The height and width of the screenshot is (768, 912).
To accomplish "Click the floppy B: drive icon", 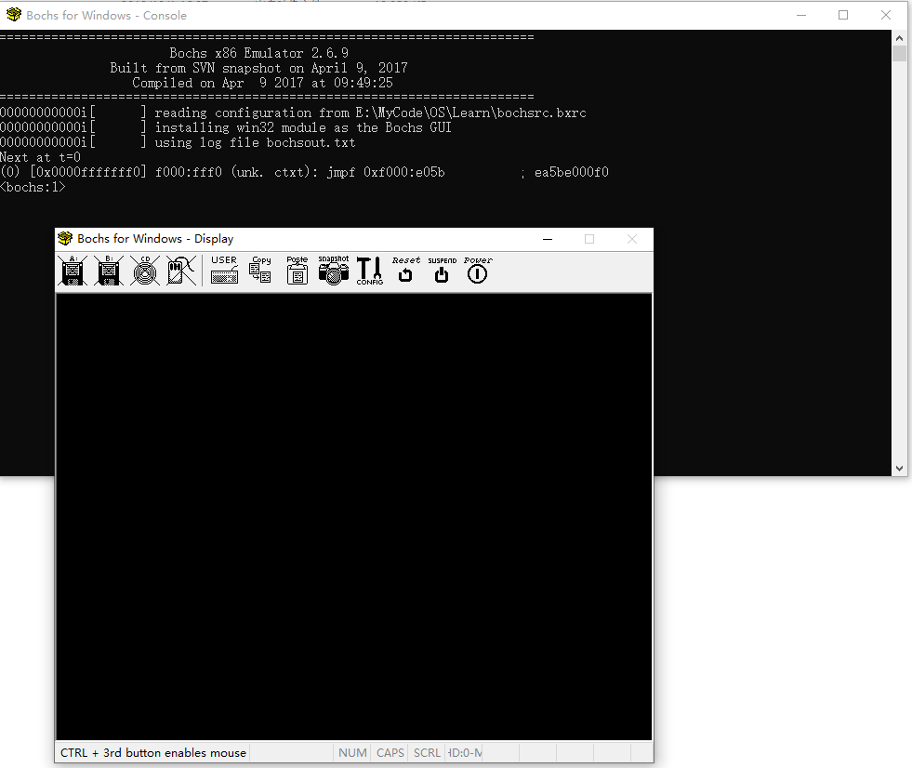I will point(109,271).
